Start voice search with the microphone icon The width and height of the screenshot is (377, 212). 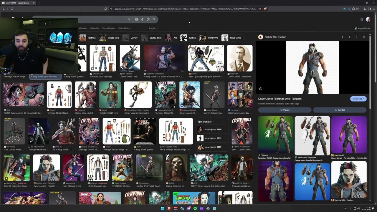pyautogui.click(x=142, y=19)
